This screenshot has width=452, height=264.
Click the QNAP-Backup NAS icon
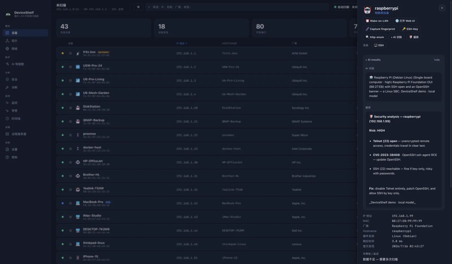click(x=78, y=122)
